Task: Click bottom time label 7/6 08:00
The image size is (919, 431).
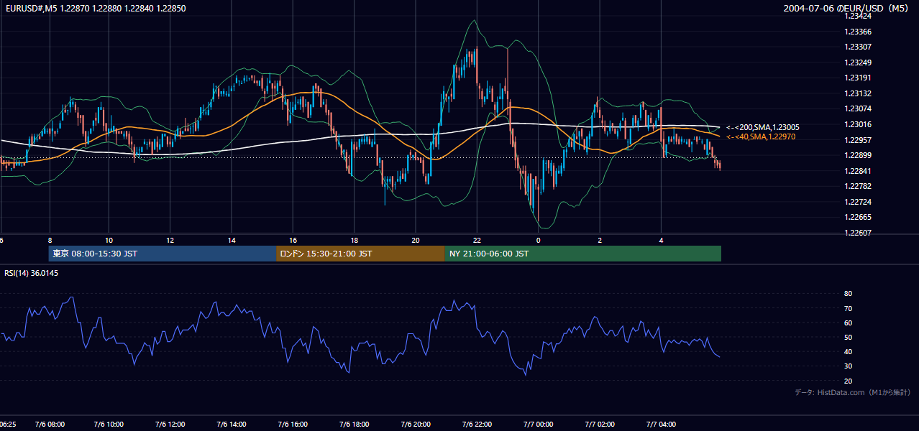Action: click(49, 424)
